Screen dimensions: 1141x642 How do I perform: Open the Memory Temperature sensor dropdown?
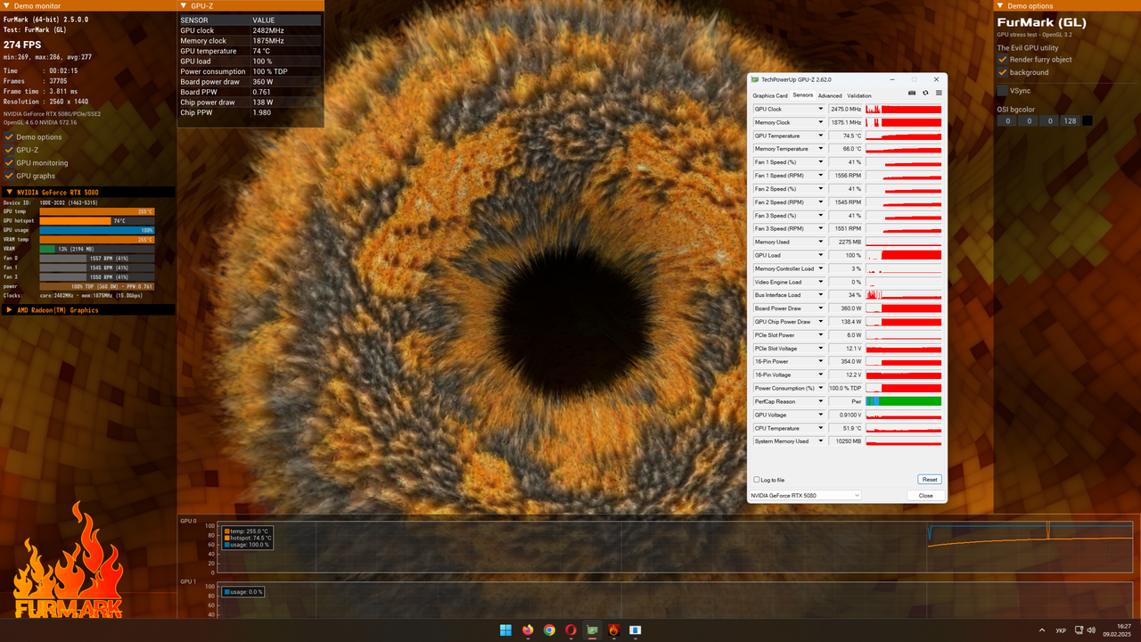(821, 149)
